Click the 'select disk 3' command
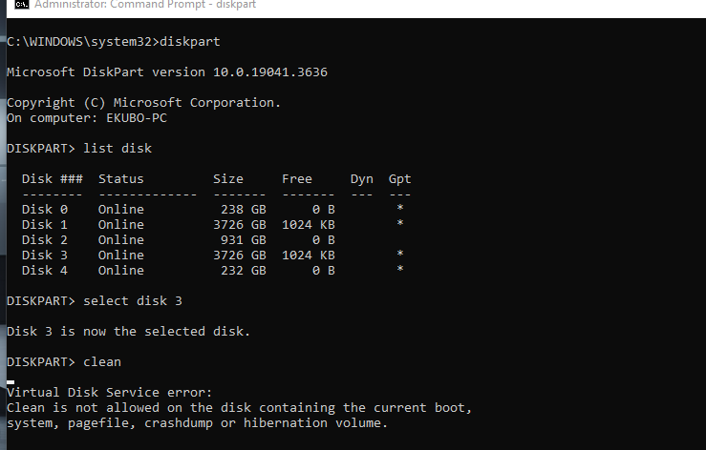This screenshot has width=706, height=450. point(133,301)
